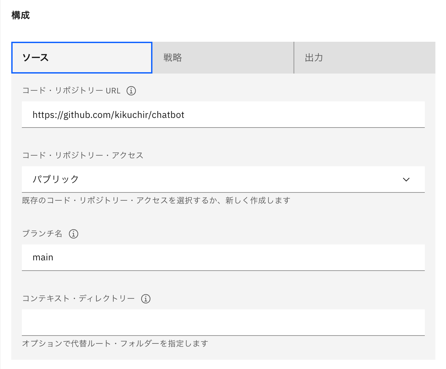Click the branch name field showing main
446x369 pixels.
coord(223,257)
